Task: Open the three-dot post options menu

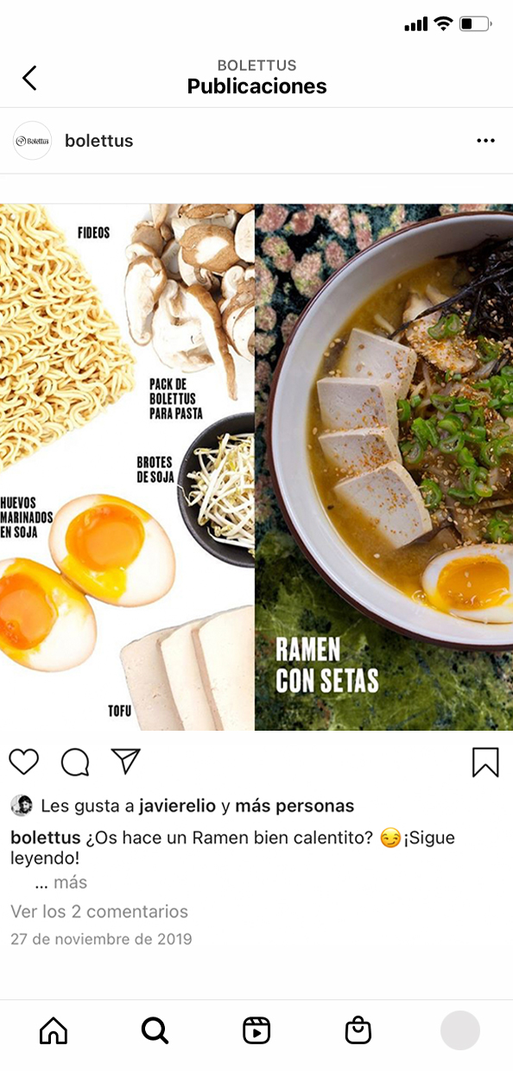Action: pyautogui.click(x=485, y=141)
